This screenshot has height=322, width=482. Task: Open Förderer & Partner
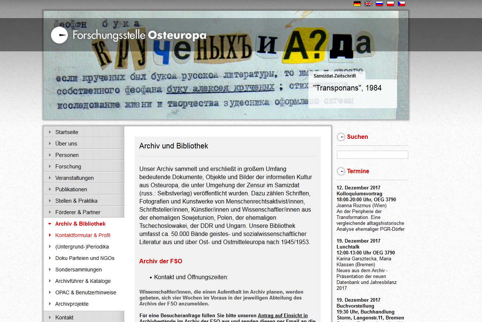pos(78,212)
